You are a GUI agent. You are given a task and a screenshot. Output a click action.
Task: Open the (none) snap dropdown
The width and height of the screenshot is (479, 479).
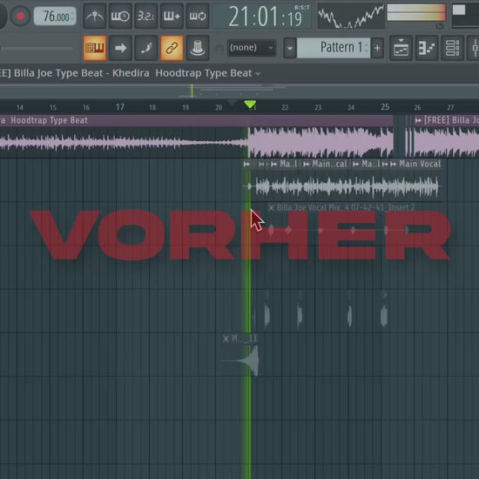coord(252,48)
